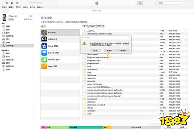Go forward with the navigation arrow
This screenshot has width=194, height=131.
click(x=7, y=11)
